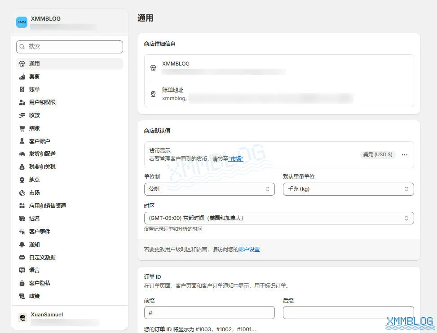Viewport: 437px width, 333px height.
Task: Click the 订单 ID heading
Action: (152, 277)
